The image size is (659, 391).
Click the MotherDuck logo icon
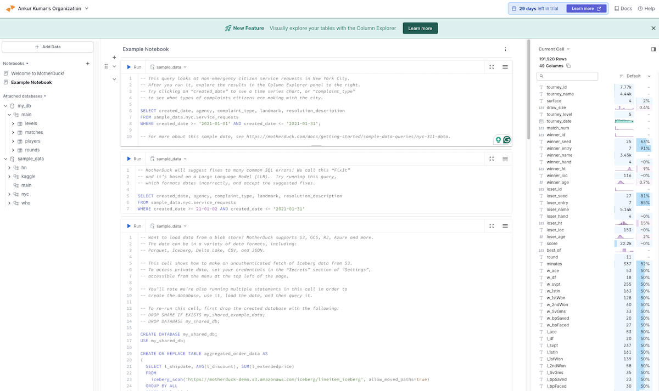(10, 9)
